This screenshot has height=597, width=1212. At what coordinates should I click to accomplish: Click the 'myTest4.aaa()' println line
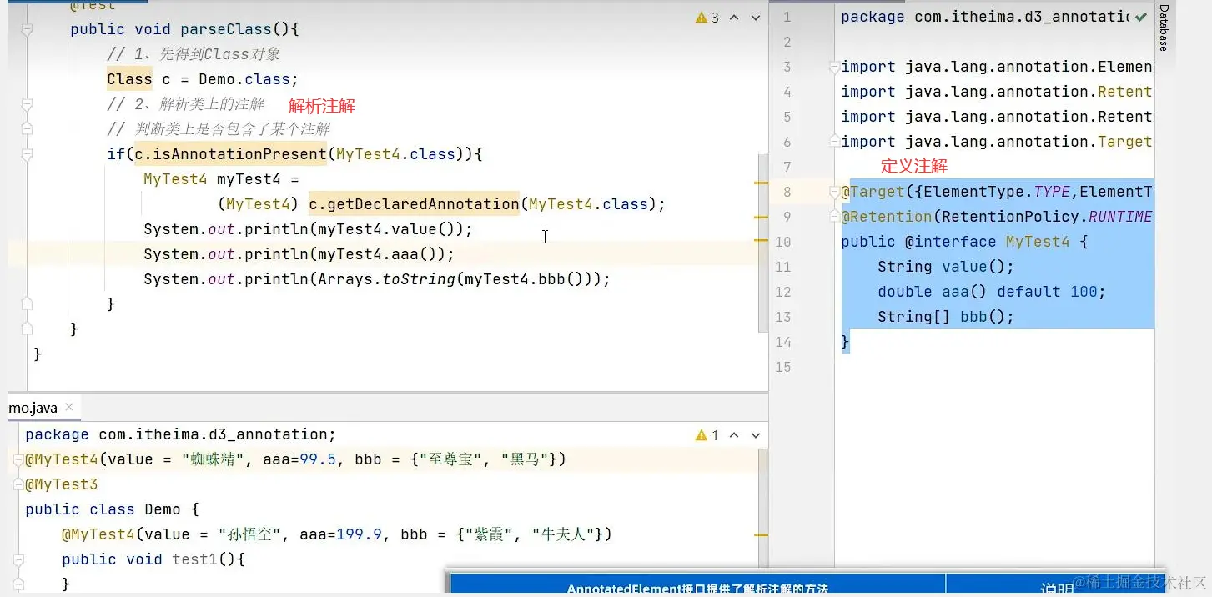point(299,254)
